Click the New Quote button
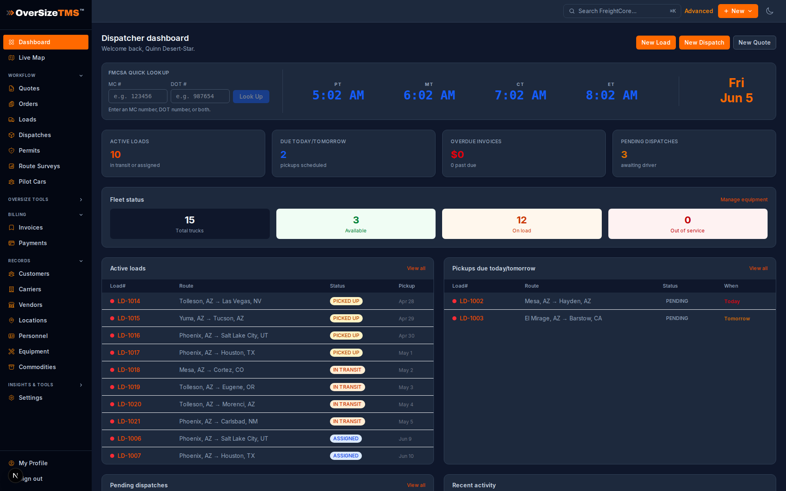Viewport: 786px width, 491px height. [754, 43]
